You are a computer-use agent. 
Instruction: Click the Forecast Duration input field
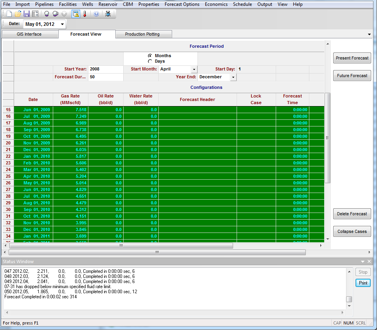tap(106, 77)
